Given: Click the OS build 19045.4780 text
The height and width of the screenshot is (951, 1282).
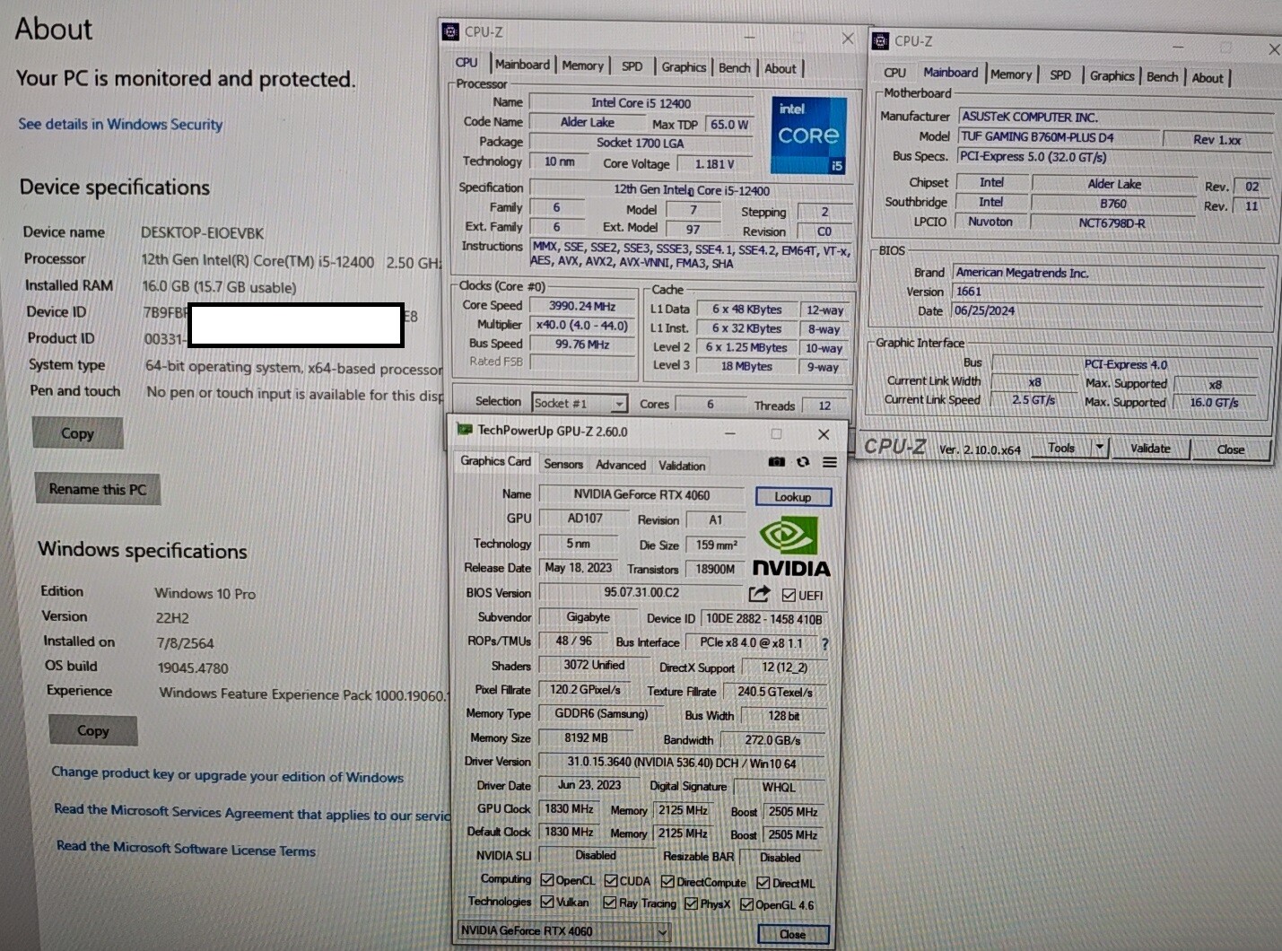Looking at the screenshot, I should [x=193, y=667].
